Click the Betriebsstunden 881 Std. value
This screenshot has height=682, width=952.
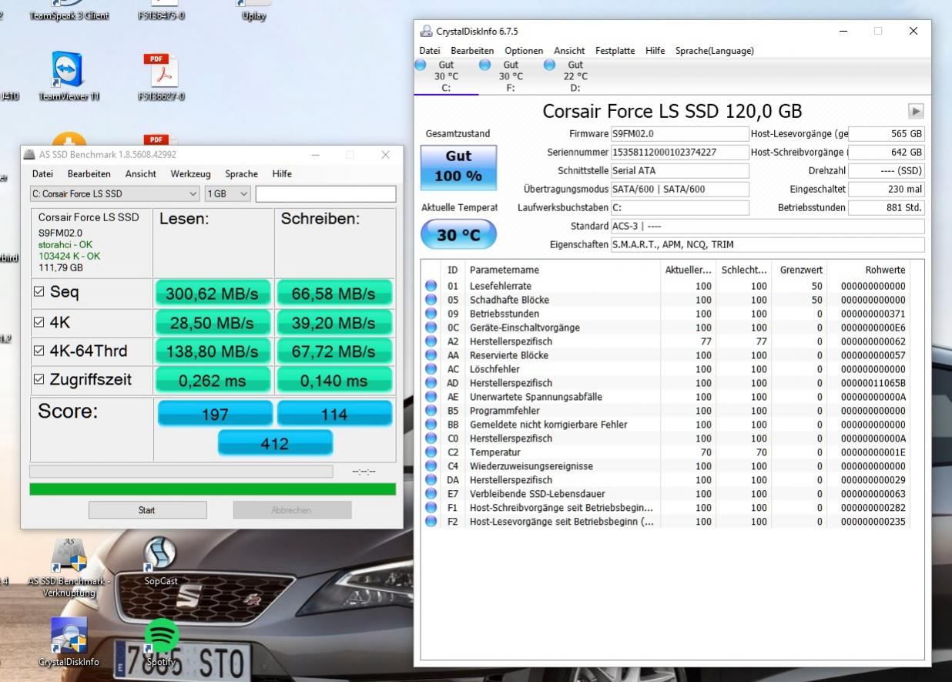coord(886,207)
